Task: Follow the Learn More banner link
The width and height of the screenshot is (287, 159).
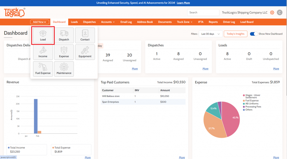Action: coord(183,3)
